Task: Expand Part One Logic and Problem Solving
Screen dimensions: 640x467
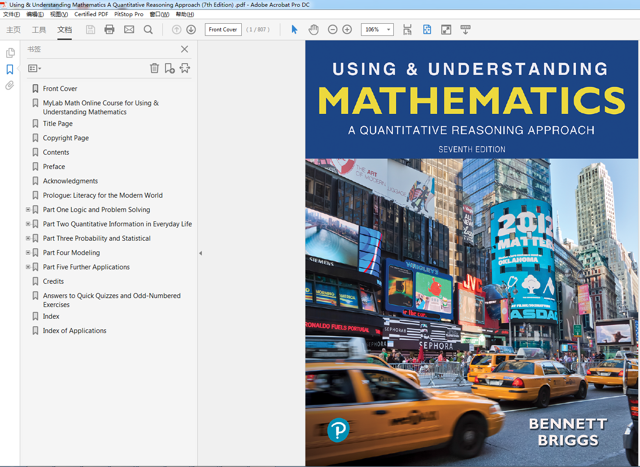Action: [28, 209]
